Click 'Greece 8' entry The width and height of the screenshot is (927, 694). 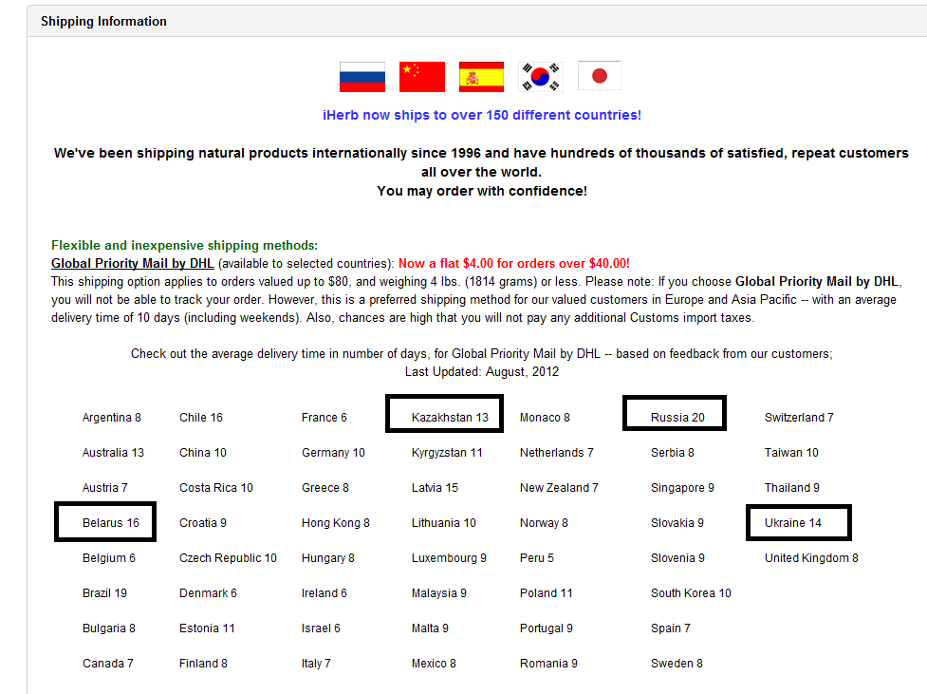click(325, 488)
